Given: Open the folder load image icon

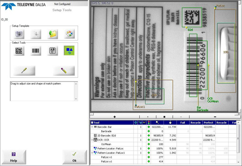Looking at the screenshot, I should (52, 34).
